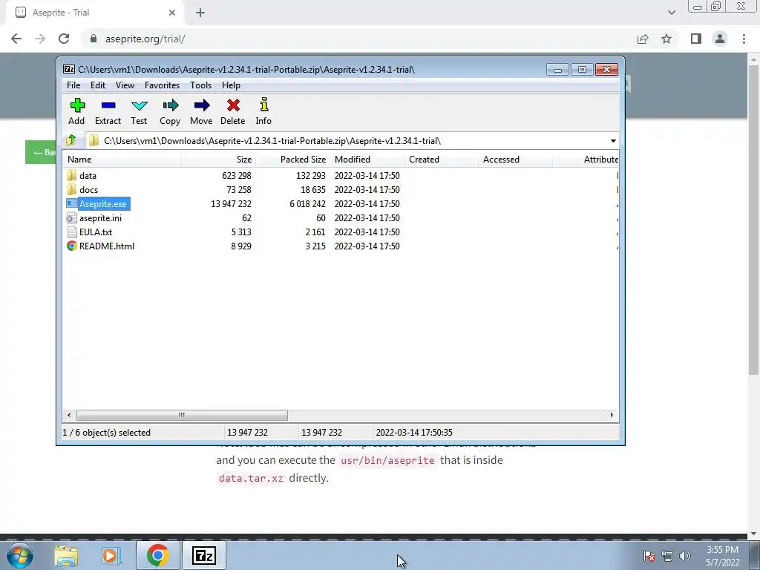
Task: Click the taskbar clock showing 3:55 PM
Action: click(722, 556)
